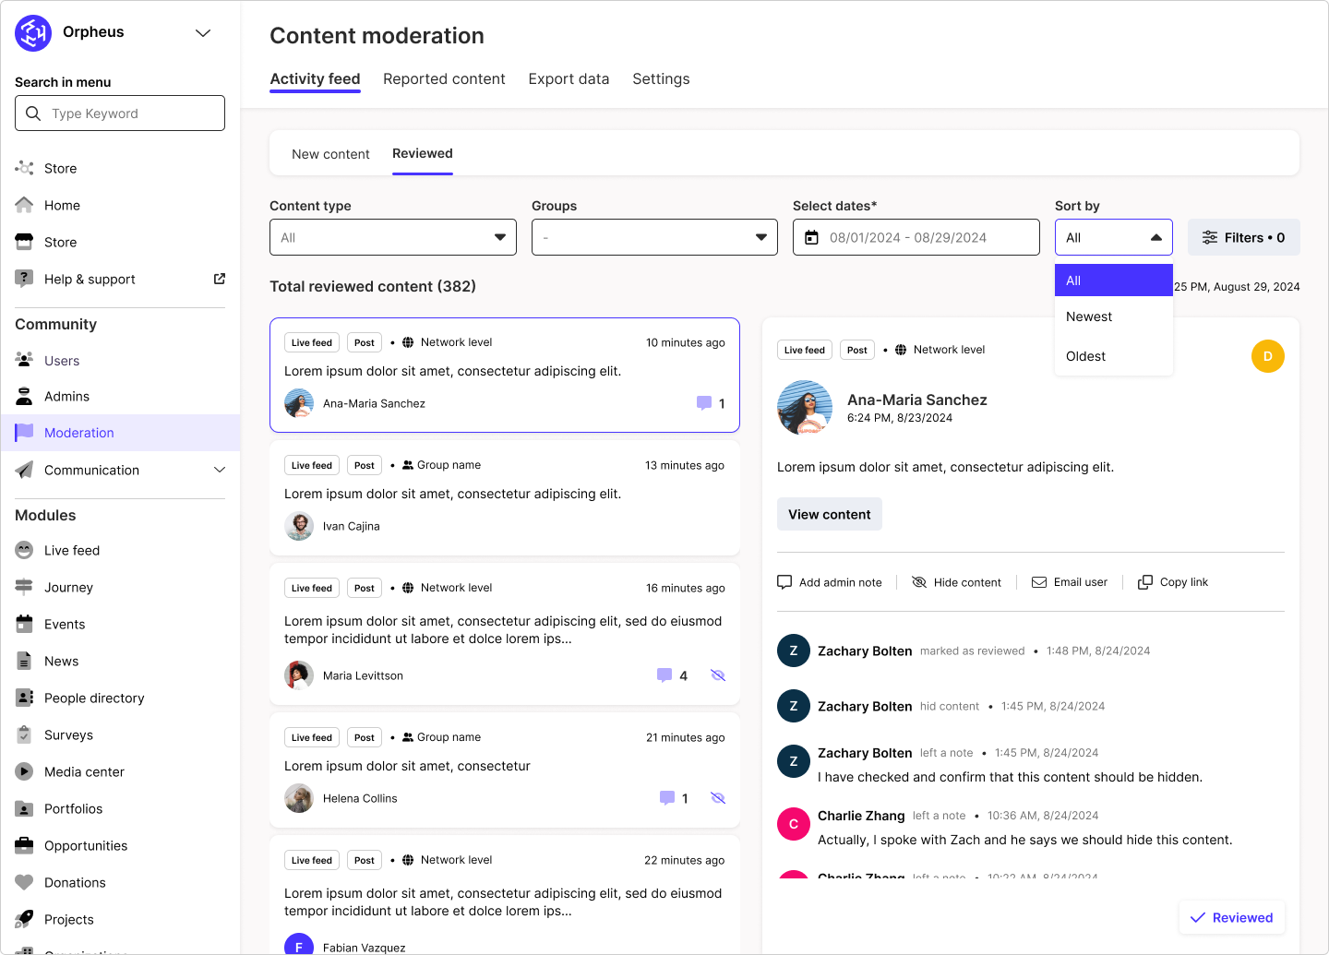Switch to the Reported content tab
This screenshot has width=1329, height=955.
coord(444,78)
